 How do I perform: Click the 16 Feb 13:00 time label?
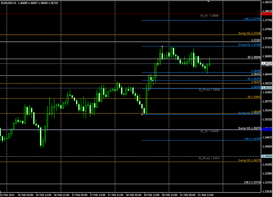[44, 195]
